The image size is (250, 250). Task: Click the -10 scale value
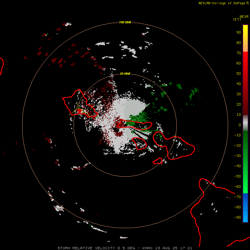[237, 135]
